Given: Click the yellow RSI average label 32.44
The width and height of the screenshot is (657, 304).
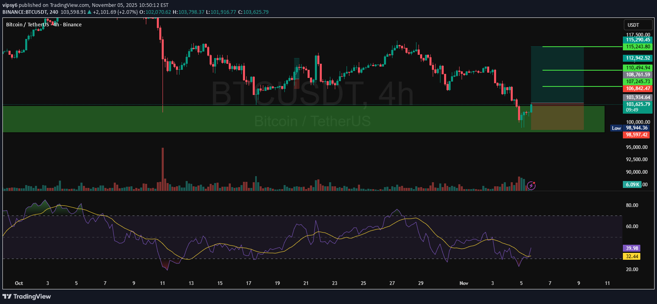Looking at the screenshot, I should click(632, 257).
